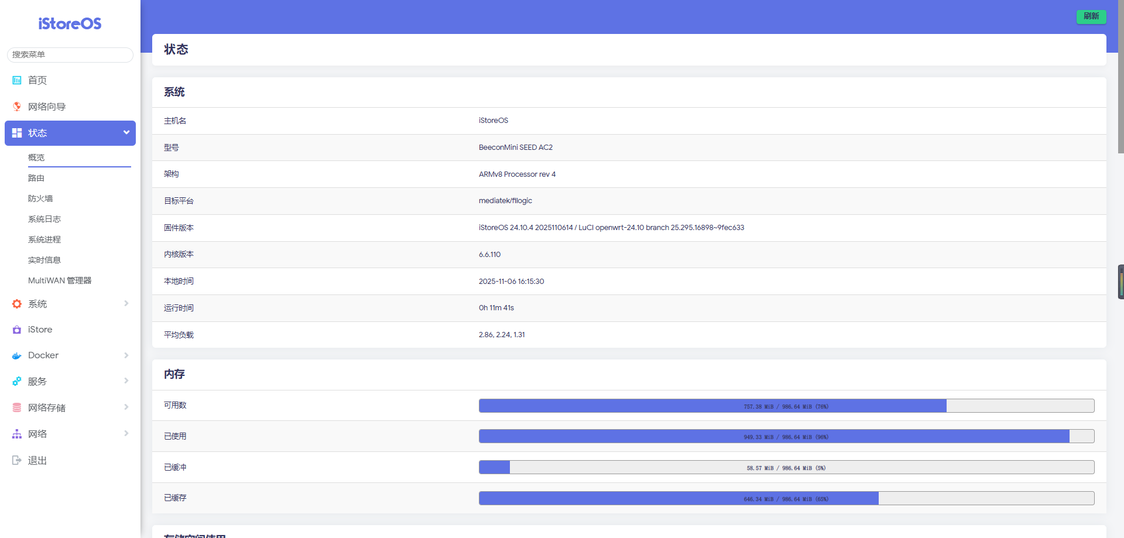This screenshot has height=538, width=1124.
Task: Expand the Docker submenu arrow
Action: 126,355
